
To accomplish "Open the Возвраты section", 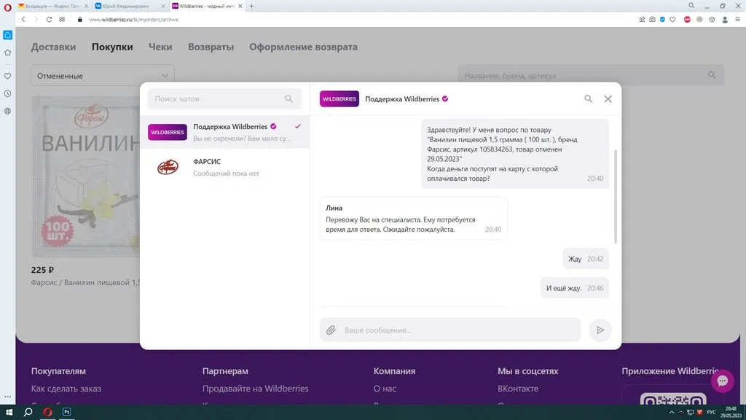I will 211,47.
